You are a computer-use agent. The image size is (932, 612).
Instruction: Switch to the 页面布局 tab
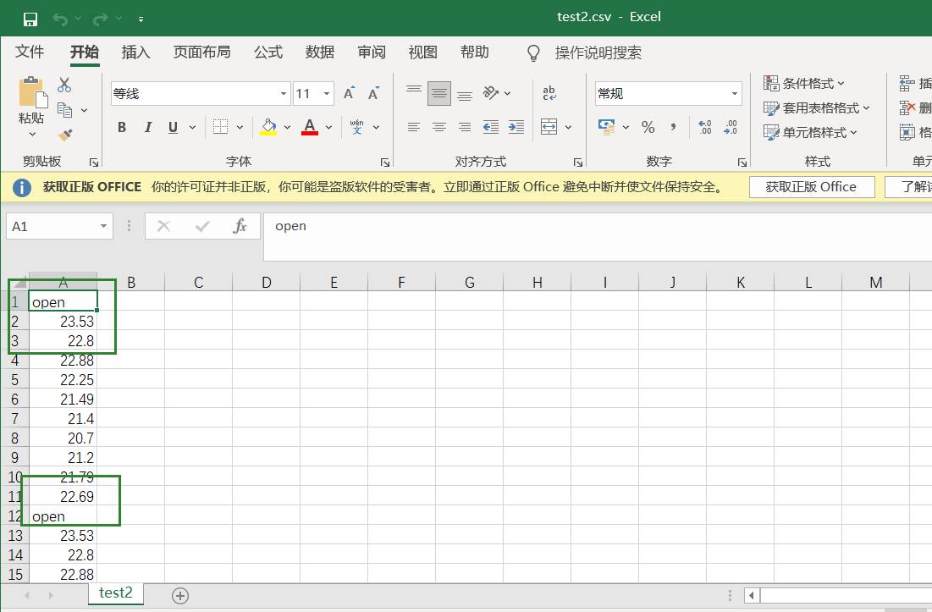click(202, 52)
